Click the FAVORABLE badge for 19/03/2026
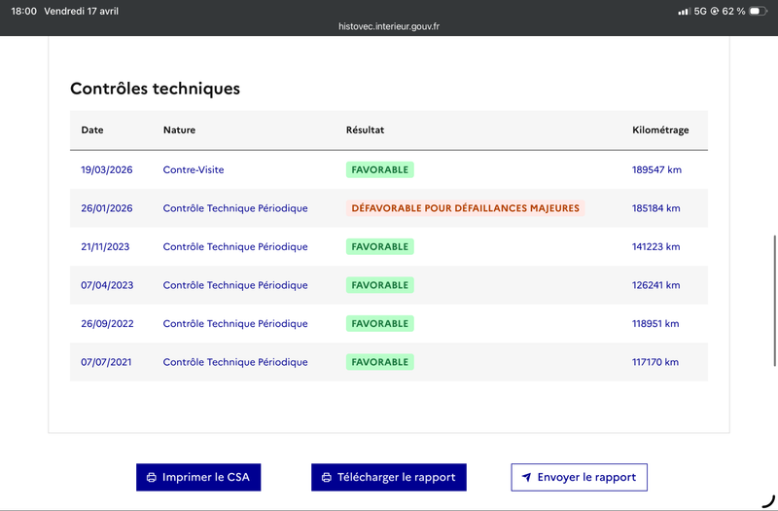 pyautogui.click(x=380, y=169)
